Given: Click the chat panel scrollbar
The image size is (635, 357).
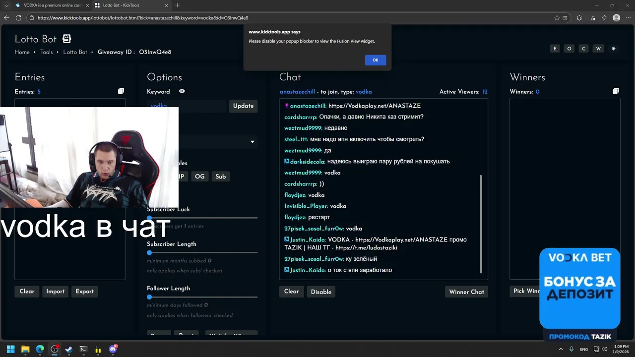Looking at the screenshot, I should [x=481, y=224].
